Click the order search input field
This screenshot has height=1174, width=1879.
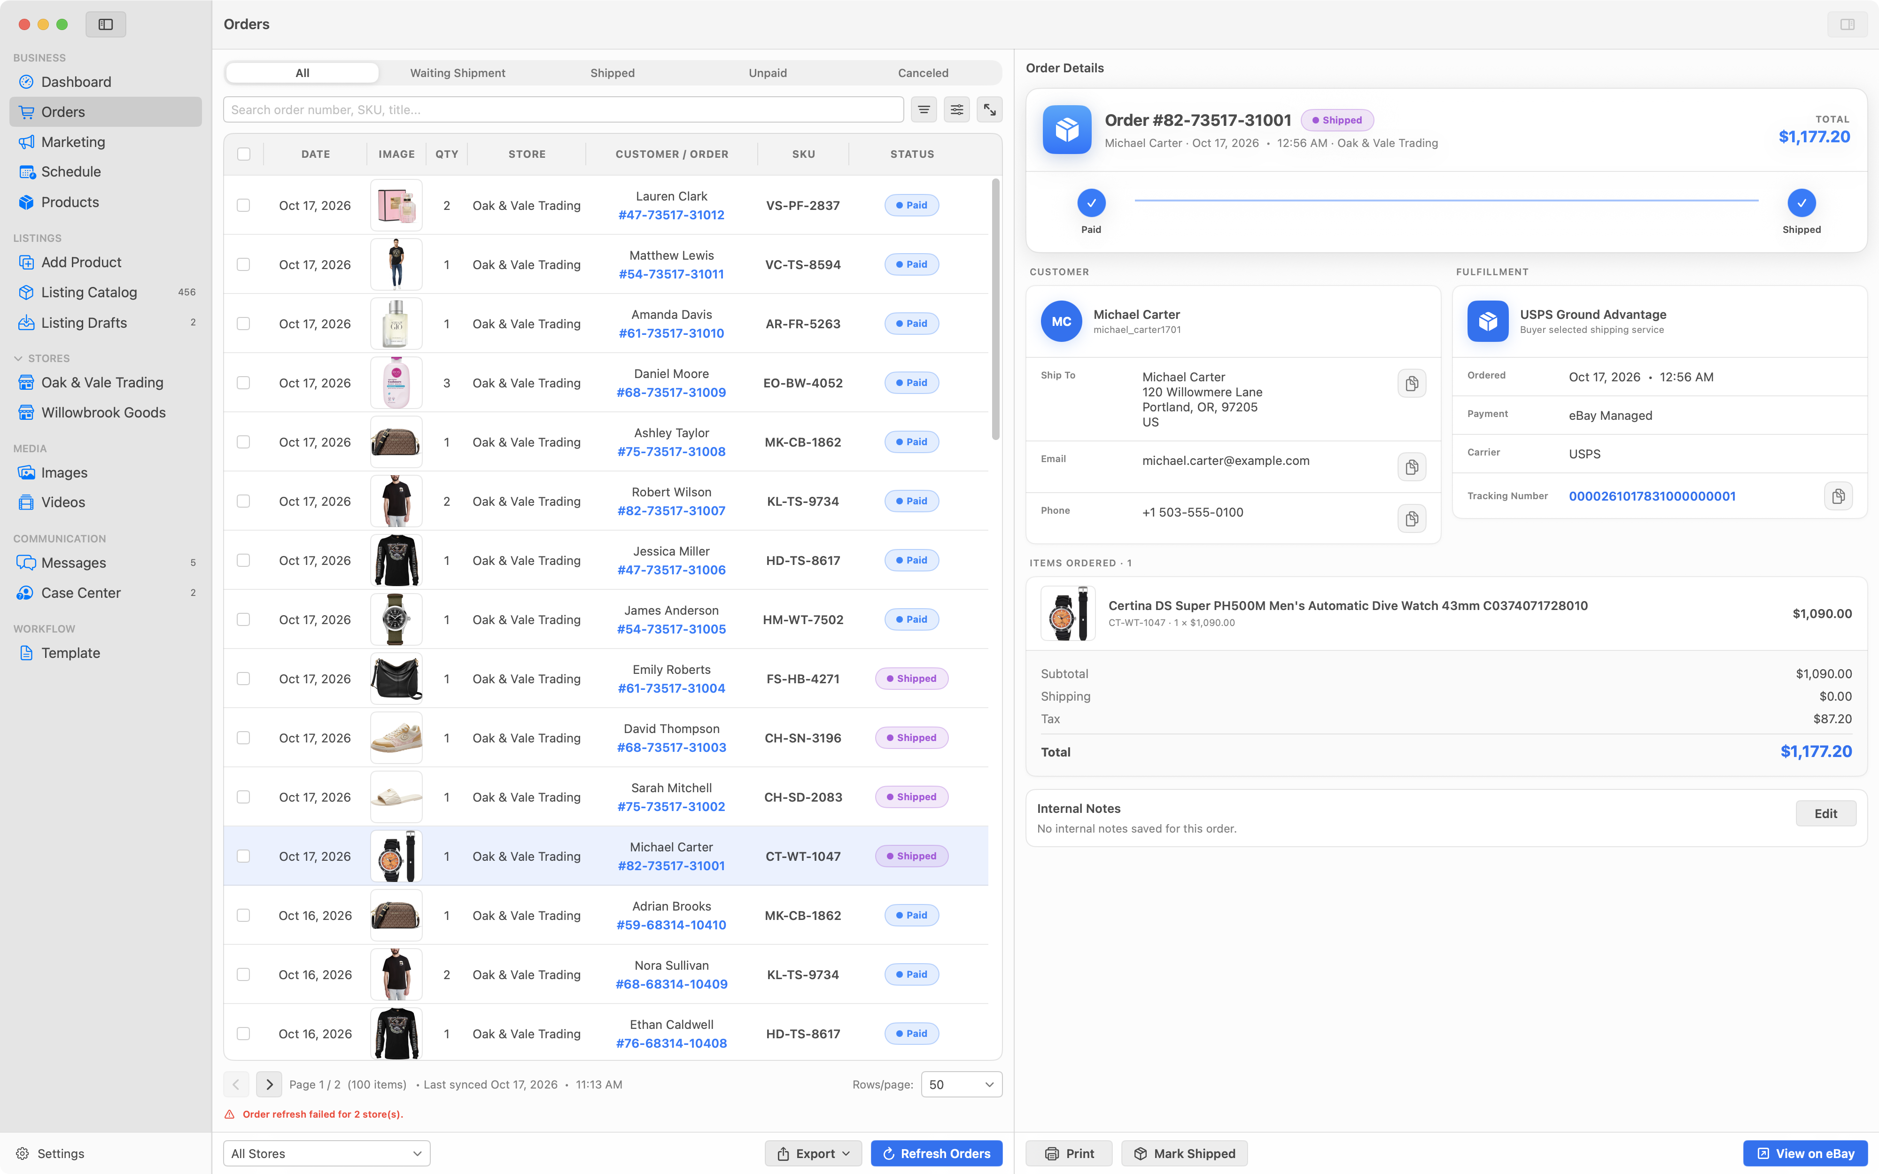click(564, 109)
